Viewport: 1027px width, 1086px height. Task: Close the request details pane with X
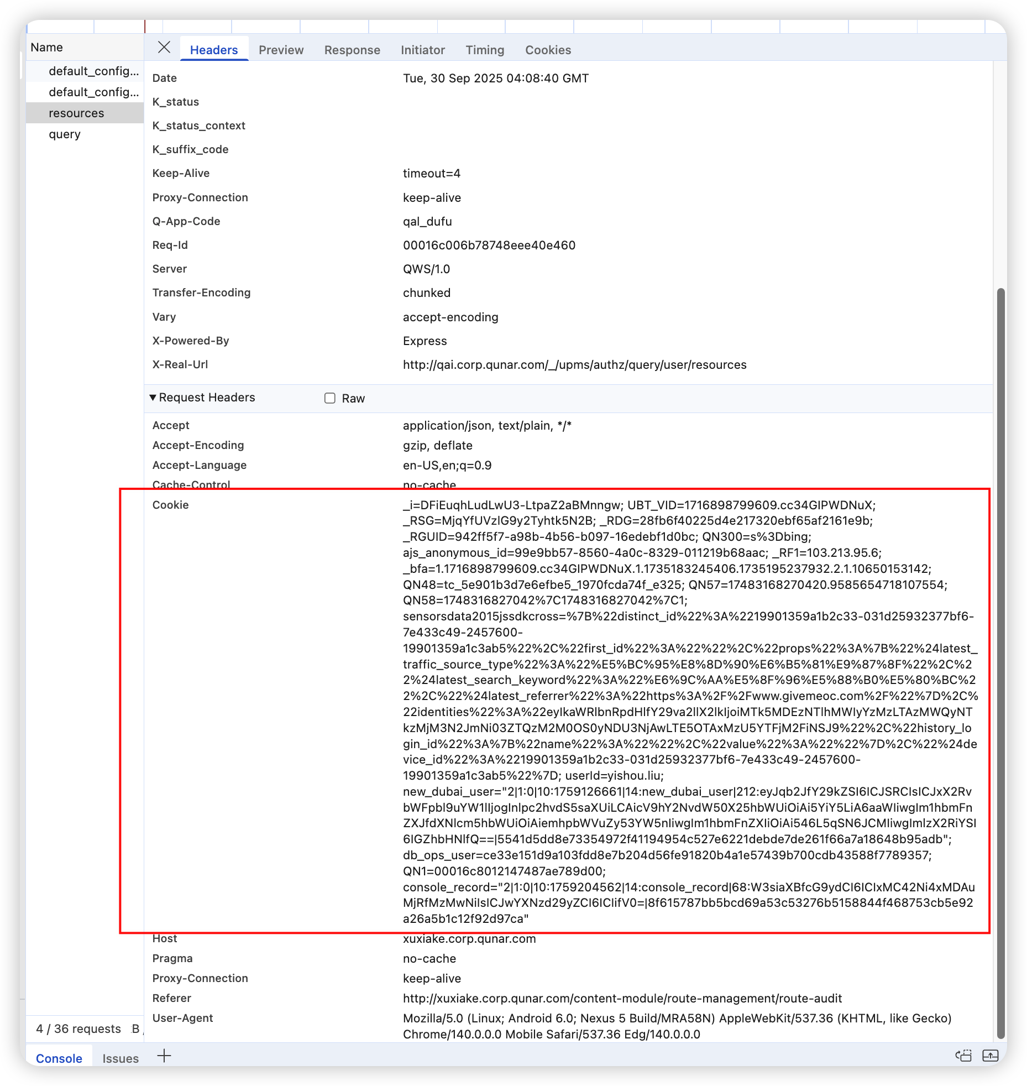pos(164,48)
